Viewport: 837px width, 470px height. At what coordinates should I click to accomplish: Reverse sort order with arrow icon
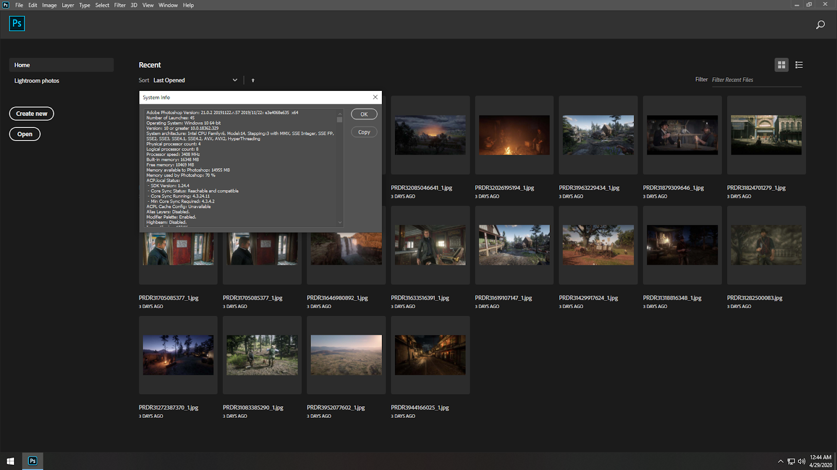[253, 80]
